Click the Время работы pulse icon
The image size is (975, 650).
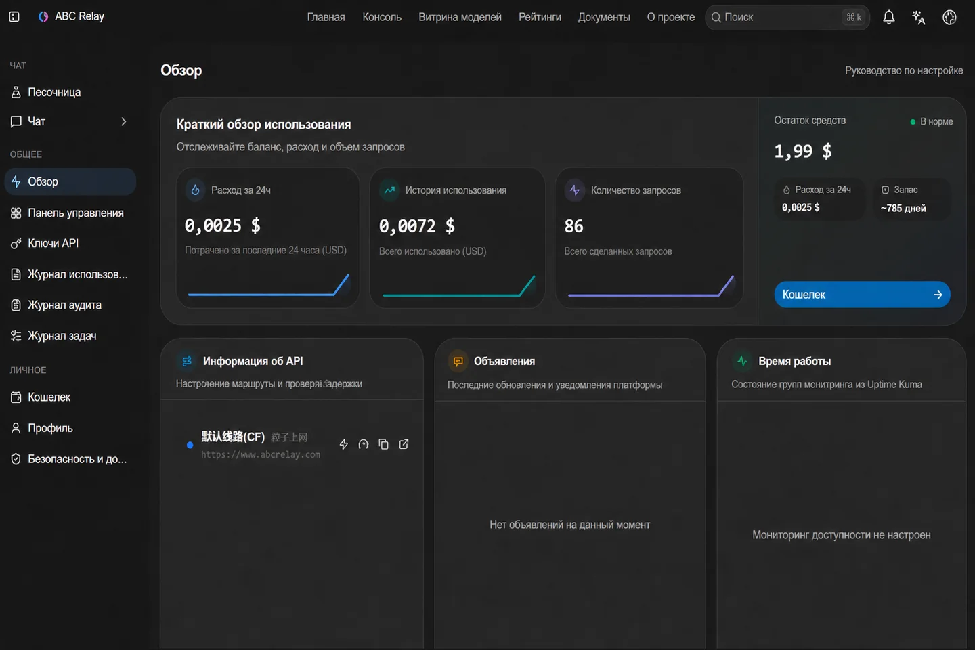click(x=742, y=362)
